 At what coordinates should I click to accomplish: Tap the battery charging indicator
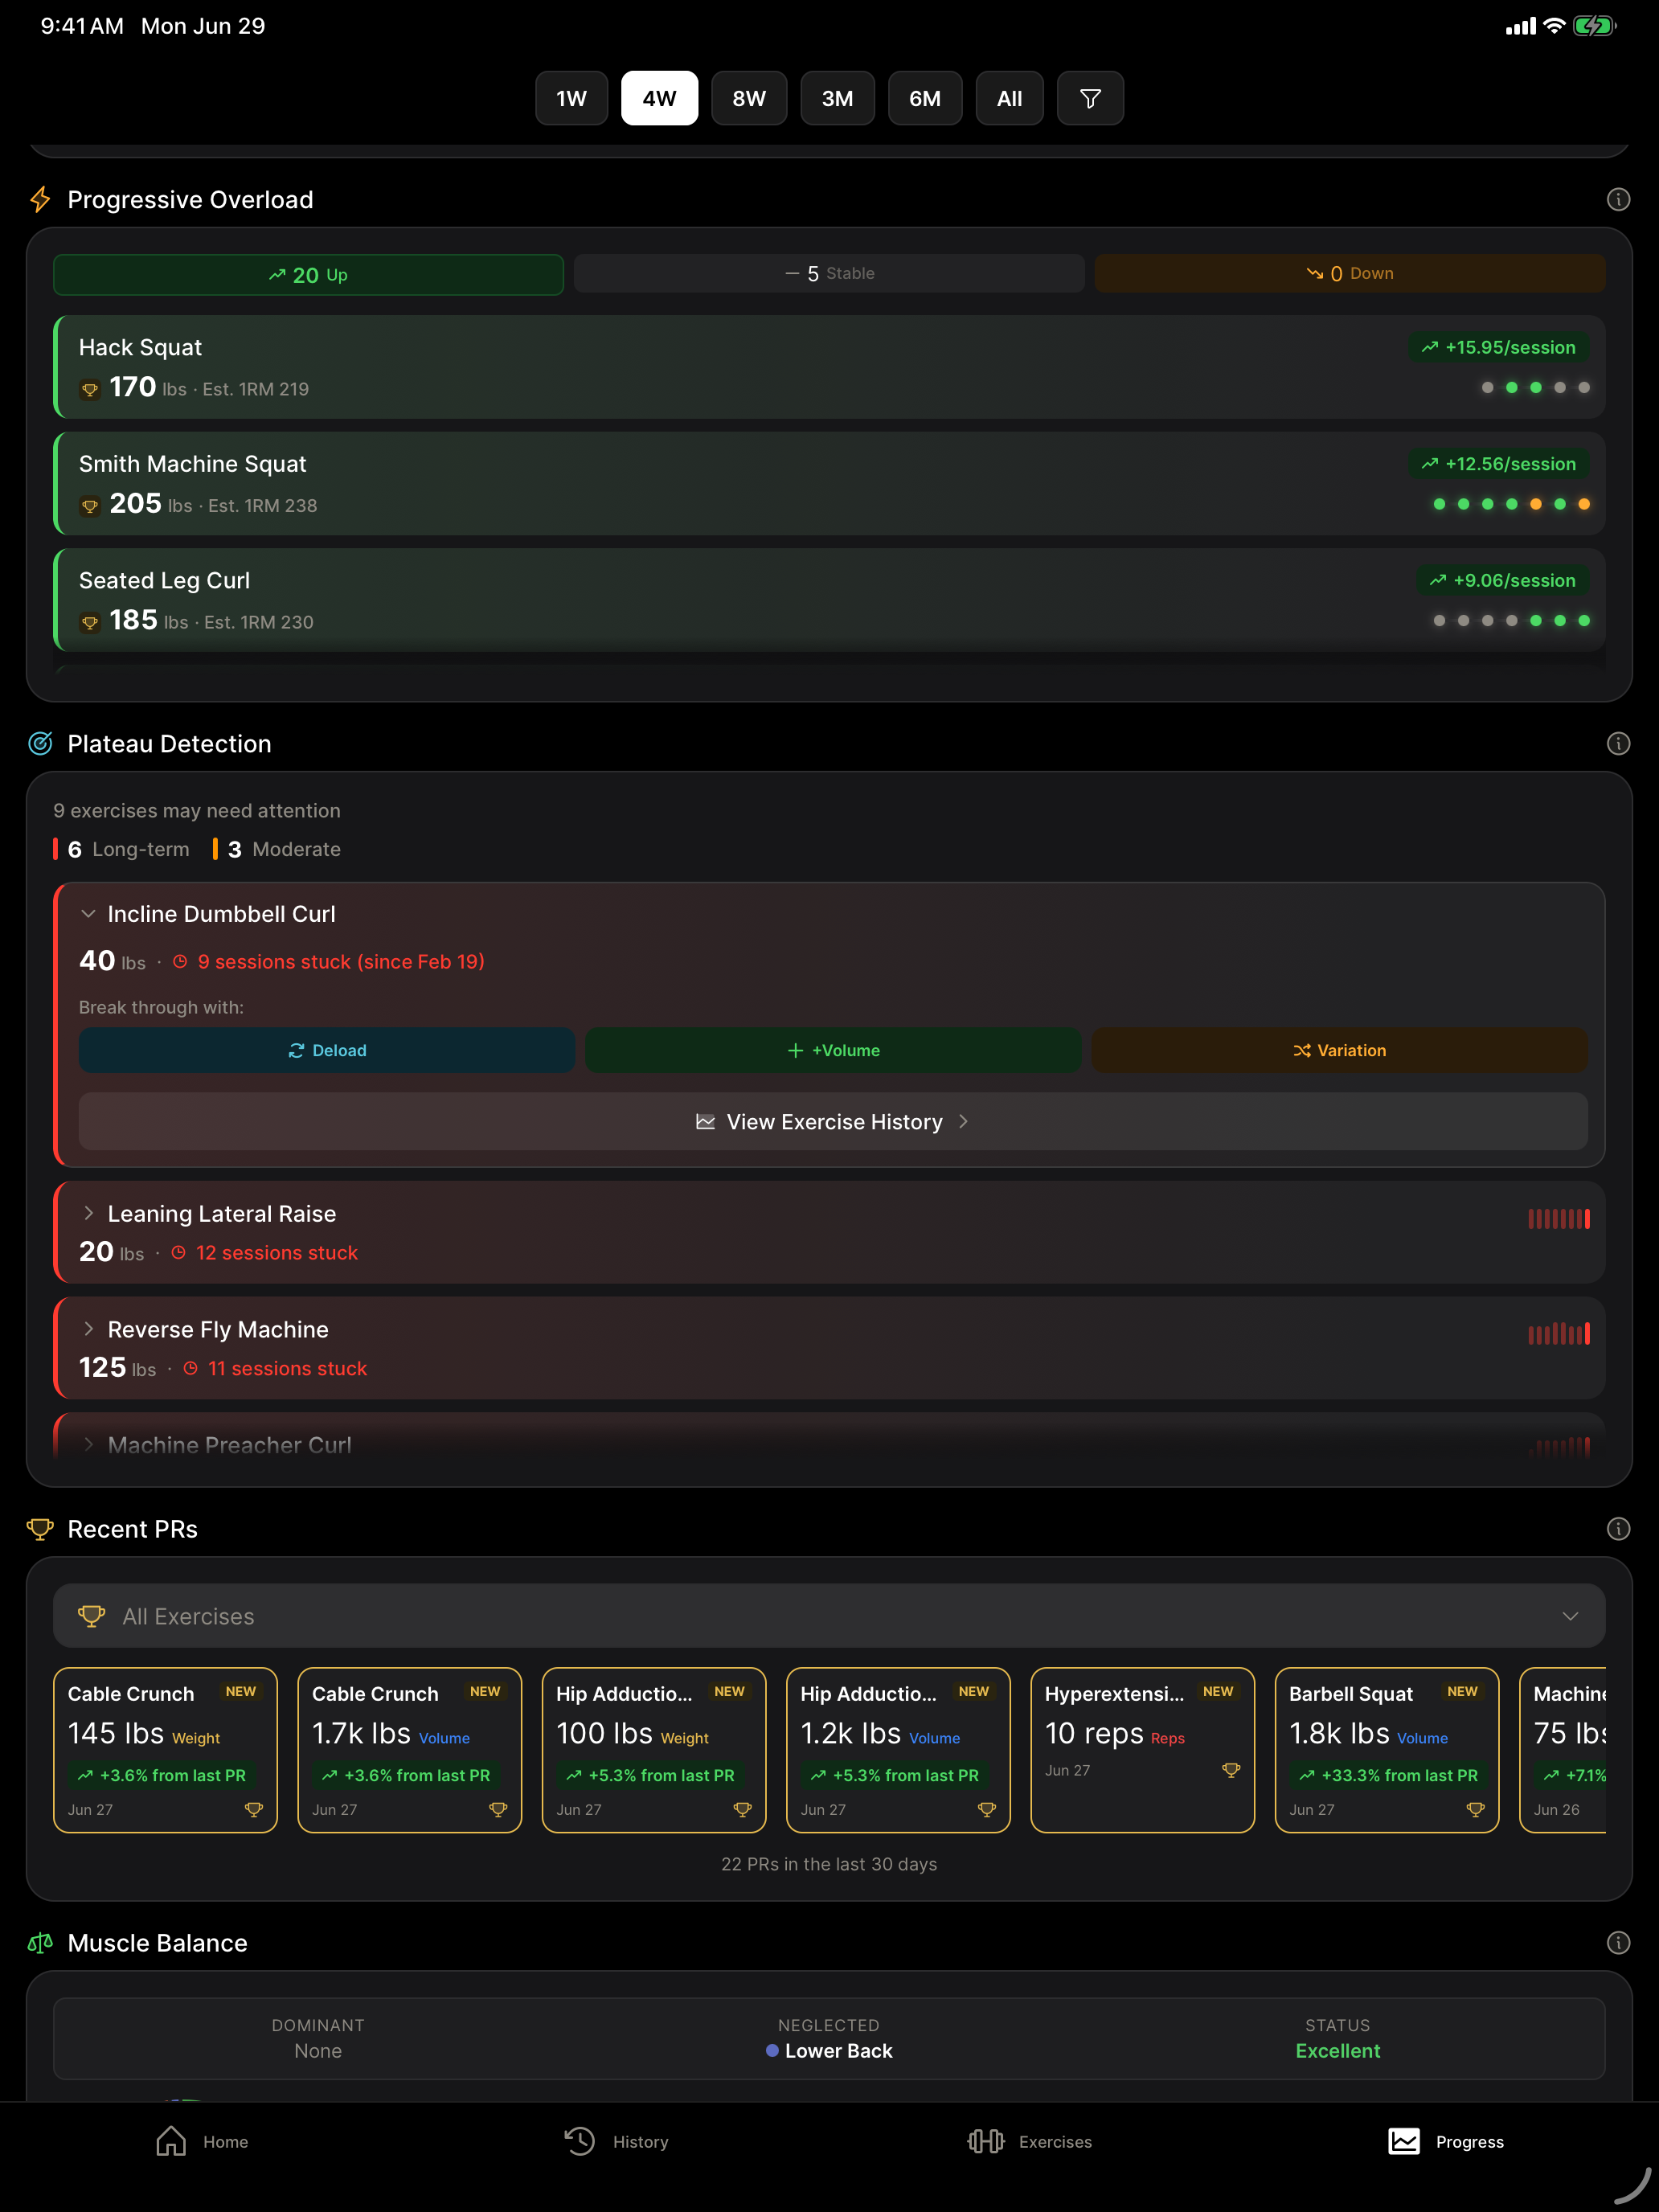tap(1594, 26)
